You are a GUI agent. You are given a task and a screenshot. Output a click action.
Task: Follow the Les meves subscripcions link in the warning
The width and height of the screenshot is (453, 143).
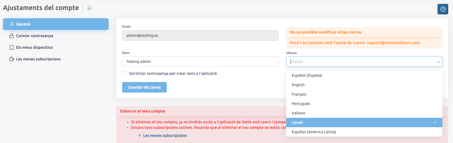165,136
